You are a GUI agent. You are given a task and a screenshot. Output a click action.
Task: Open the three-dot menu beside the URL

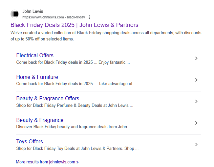[x=89, y=17]
